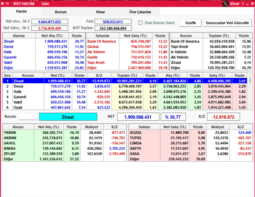
Task: Open the Hisse tab
Action: 100,12
